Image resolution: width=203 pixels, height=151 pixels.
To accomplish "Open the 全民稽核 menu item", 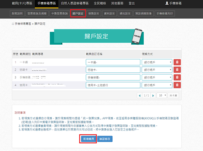I will [x=100, y=3].
